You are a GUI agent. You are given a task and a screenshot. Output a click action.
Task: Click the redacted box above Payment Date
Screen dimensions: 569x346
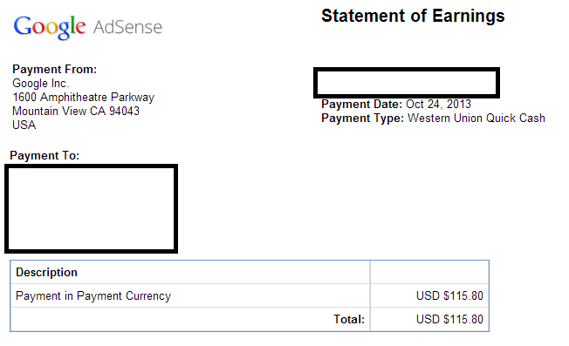[407, 83]
